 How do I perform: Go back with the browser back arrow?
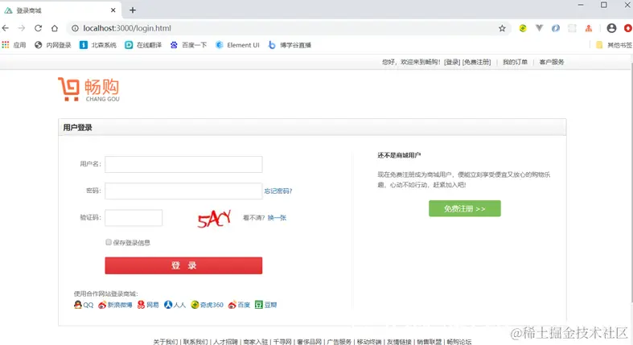pos(6,28)
